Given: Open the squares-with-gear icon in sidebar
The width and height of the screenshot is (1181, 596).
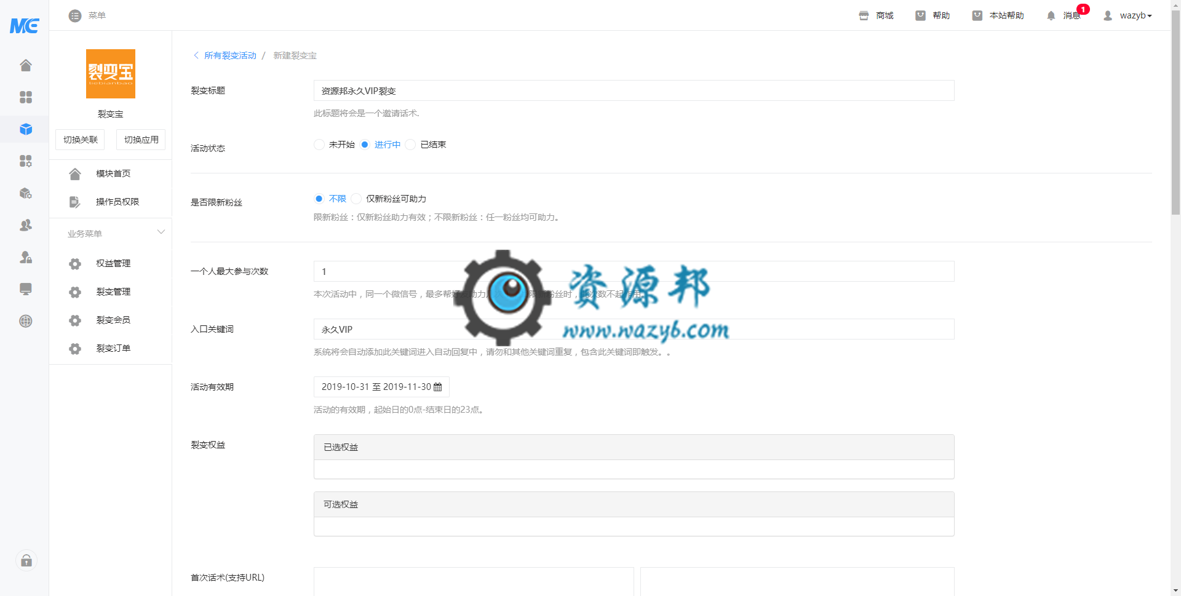Looking at the screenshot, I should point(25,161).
